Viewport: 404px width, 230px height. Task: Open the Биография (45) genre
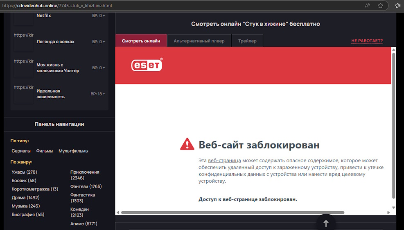[x=28, y=215]
